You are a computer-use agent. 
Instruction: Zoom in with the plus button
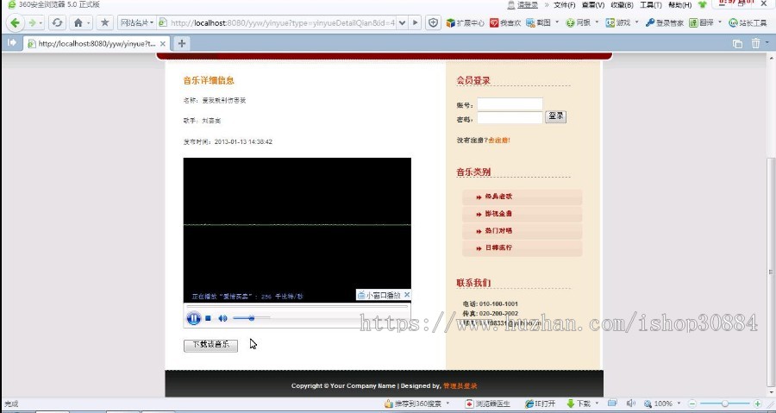tap(757, 404)
